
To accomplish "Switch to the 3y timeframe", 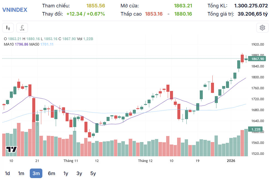I will pyautogui.click(x=79, y=173).
